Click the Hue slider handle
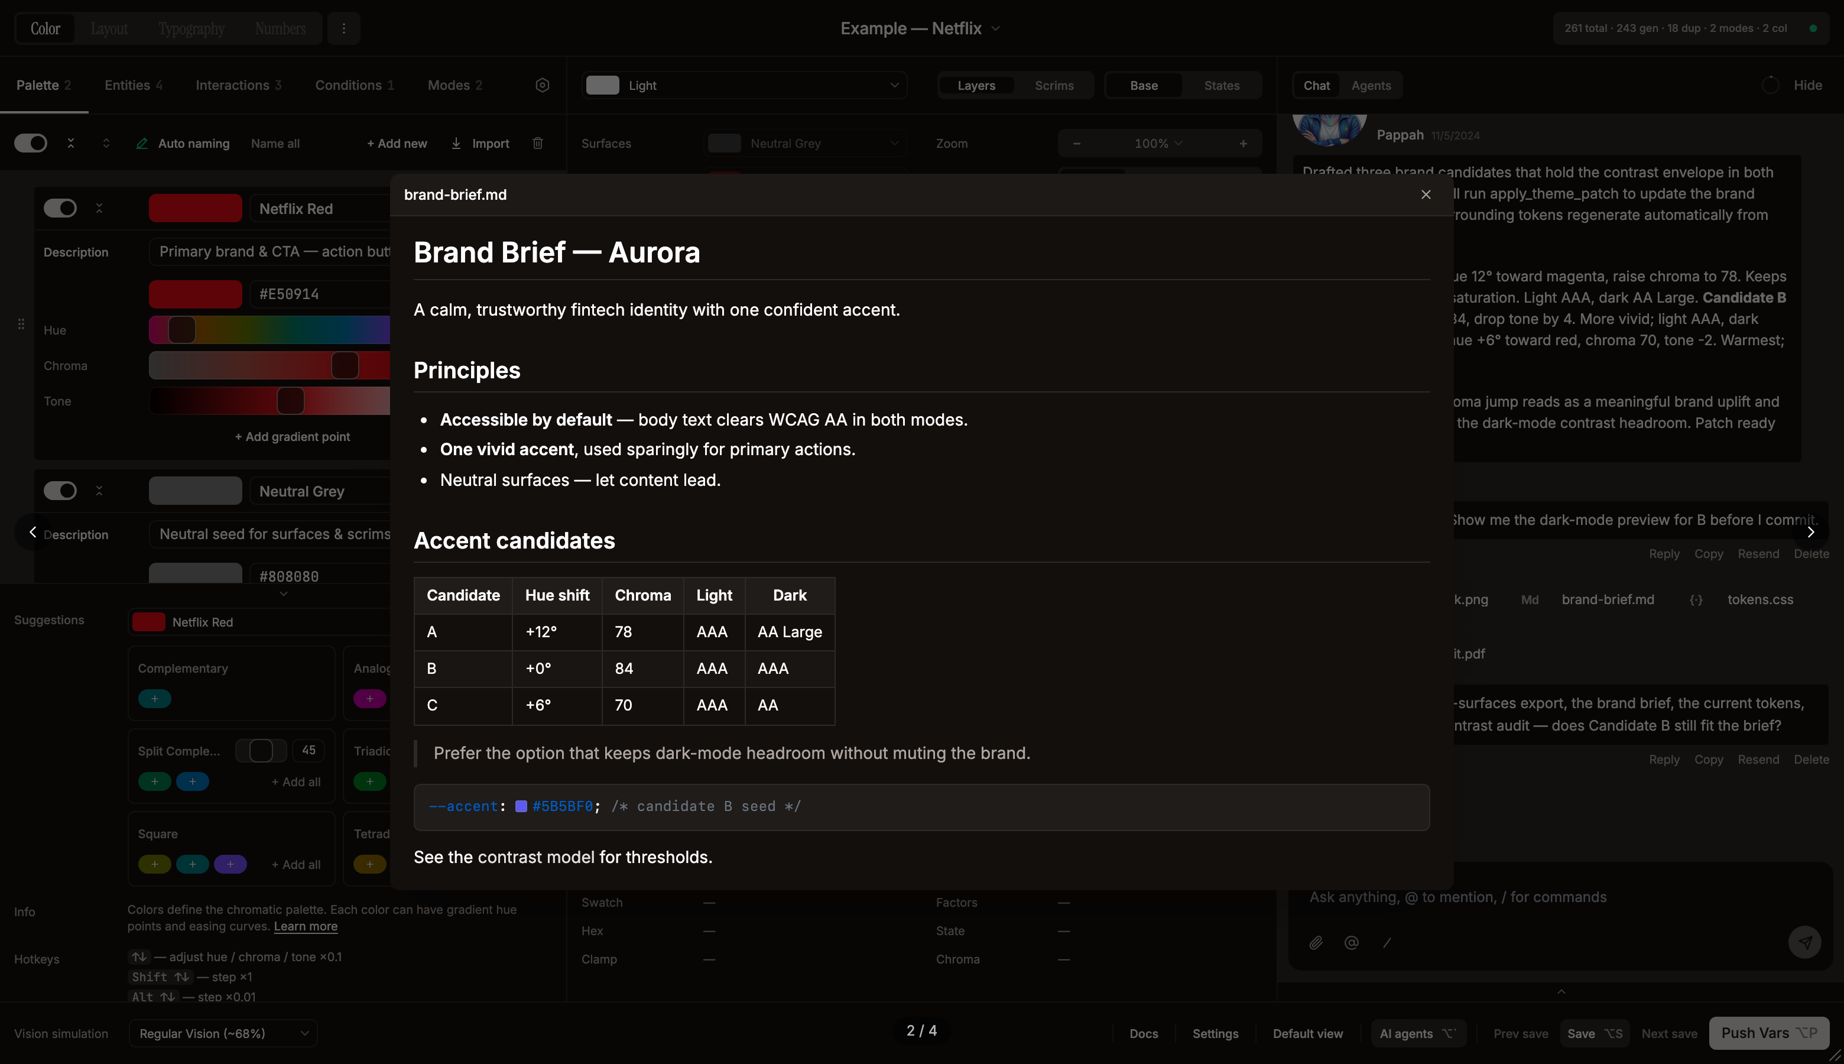This screenshot has height=1064, width=1844. pyautogui.click(x=182, y=330)
